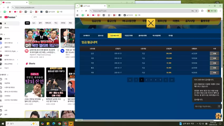The width and height of the screenshot is (224, 126).
Task: Open the 출금신청 menu
Action: pyautogui.click(x=111, y=21)
